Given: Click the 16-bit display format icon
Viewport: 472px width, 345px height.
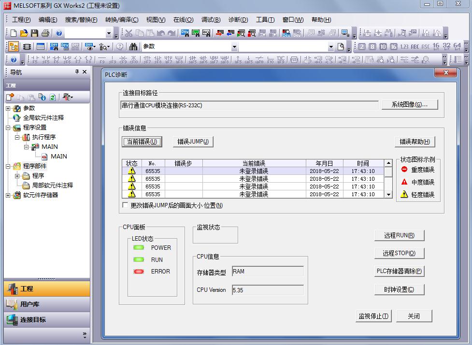Looking at the screenshot, I should (436, 47).
